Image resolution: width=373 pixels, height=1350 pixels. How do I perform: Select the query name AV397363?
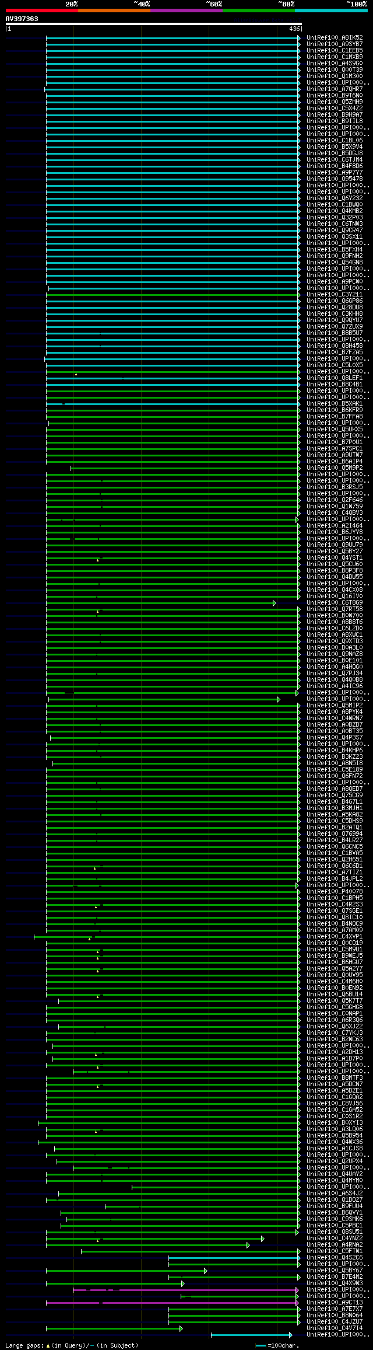pyautogui.click(x=22, y=19)
